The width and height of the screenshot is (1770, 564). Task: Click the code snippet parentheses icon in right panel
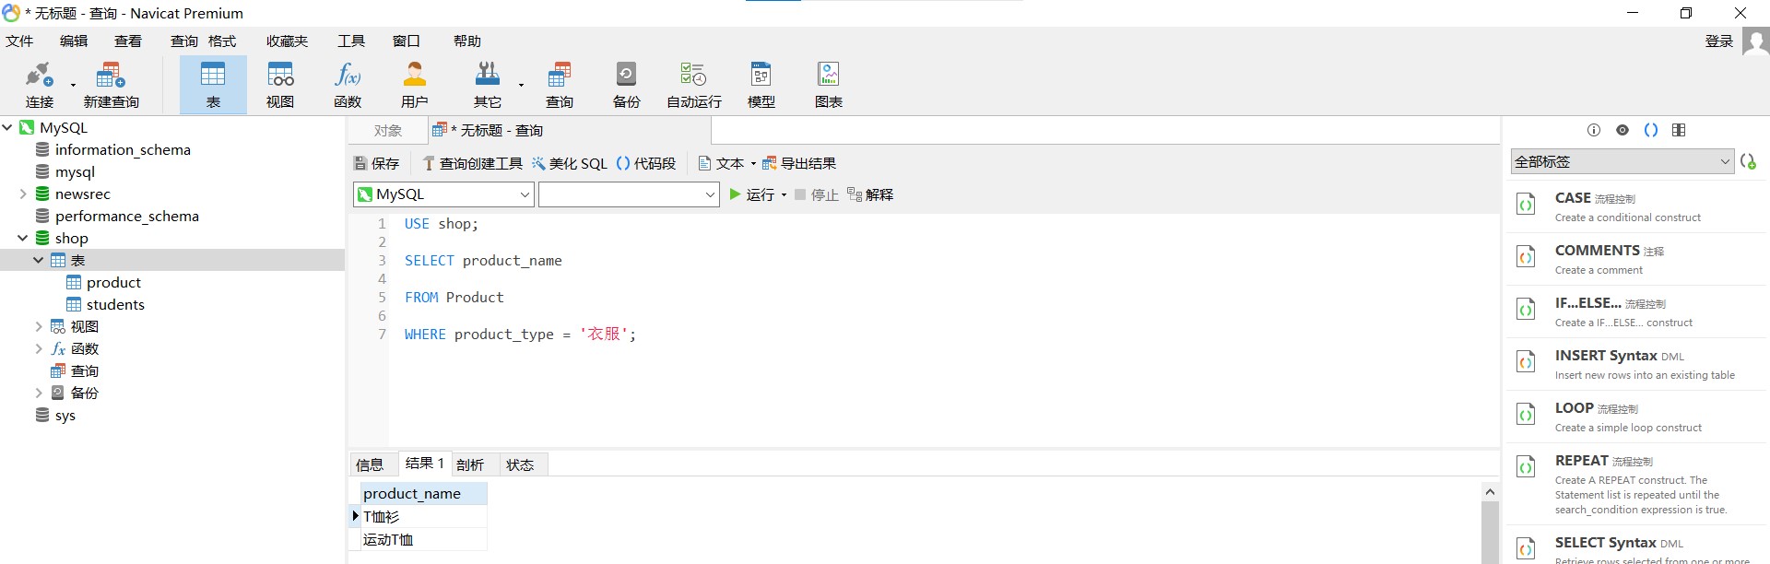[1651, 130]
